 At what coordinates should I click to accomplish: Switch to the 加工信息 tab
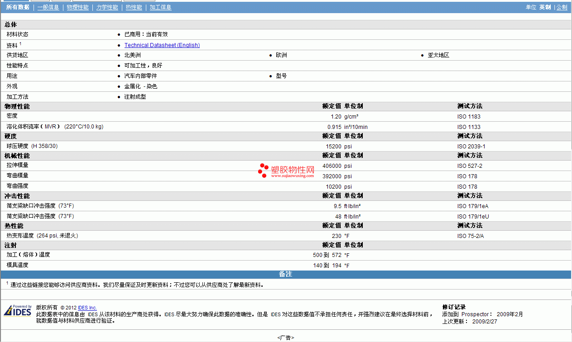160,8
